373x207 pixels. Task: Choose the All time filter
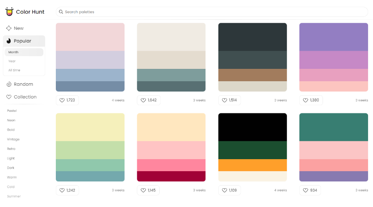14,70
